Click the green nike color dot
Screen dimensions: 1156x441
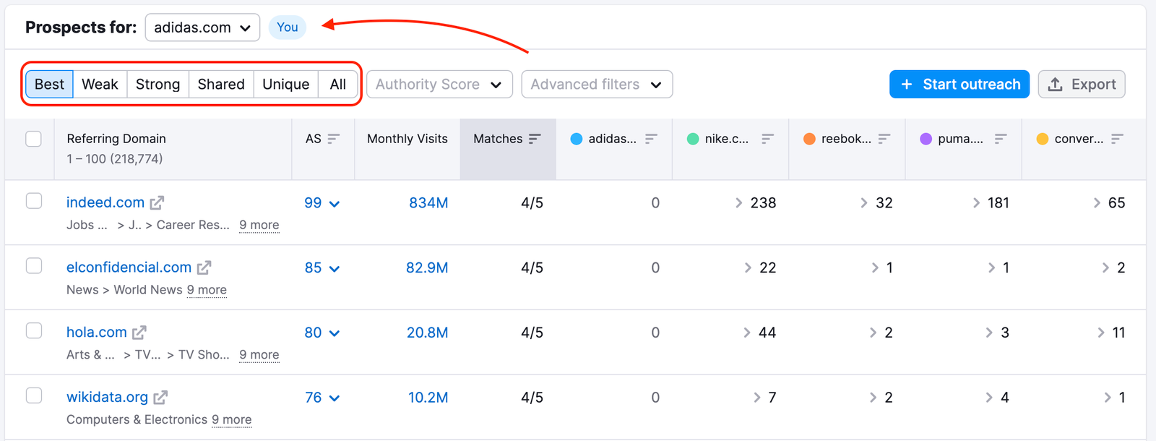693,139
